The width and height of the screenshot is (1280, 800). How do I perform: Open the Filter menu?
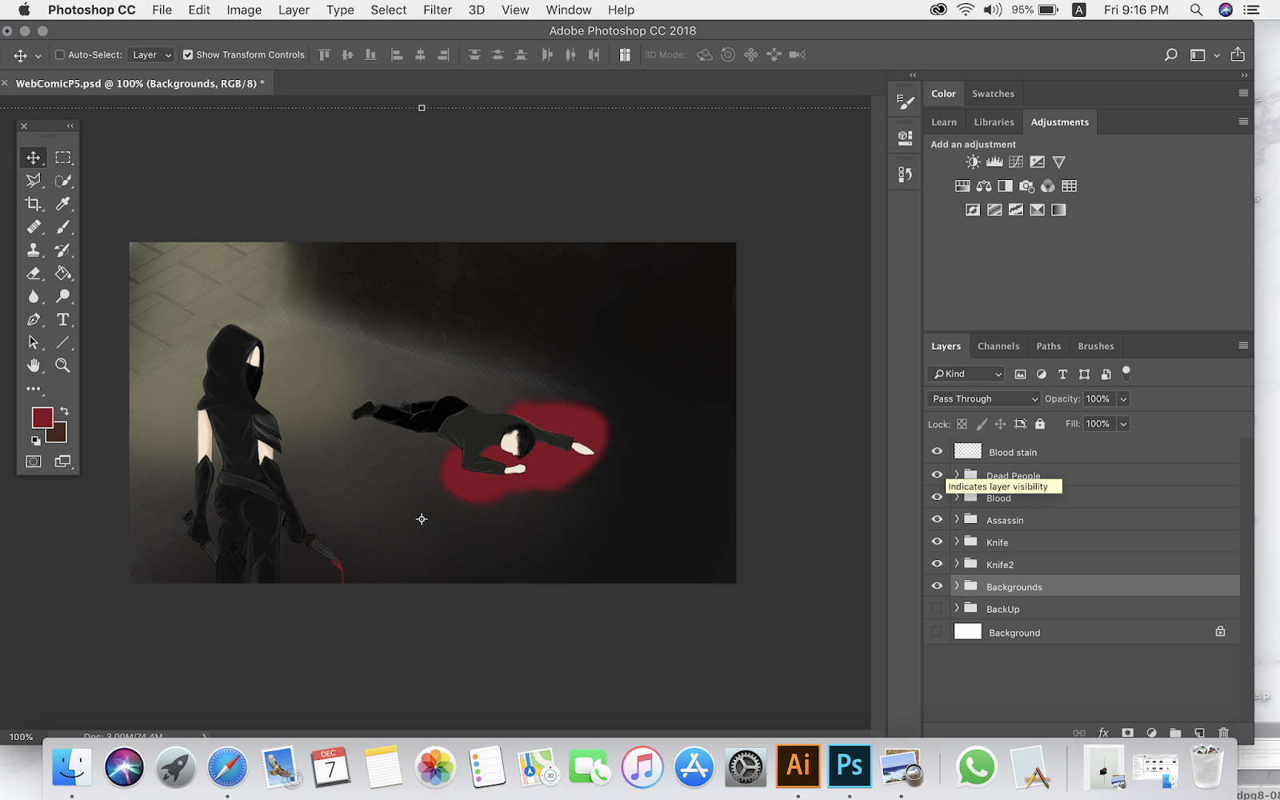tap(437, 10)
